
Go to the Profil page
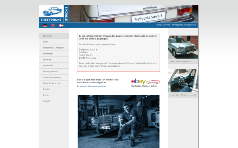(54, 42)
